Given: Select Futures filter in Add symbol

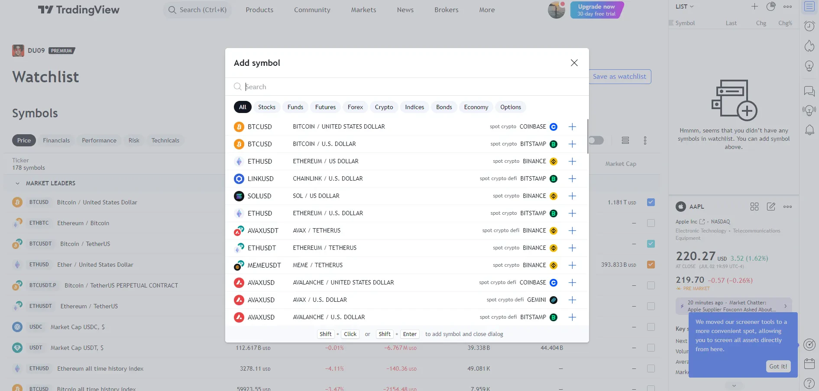Looking at the screenshot, I should point(325,107).
